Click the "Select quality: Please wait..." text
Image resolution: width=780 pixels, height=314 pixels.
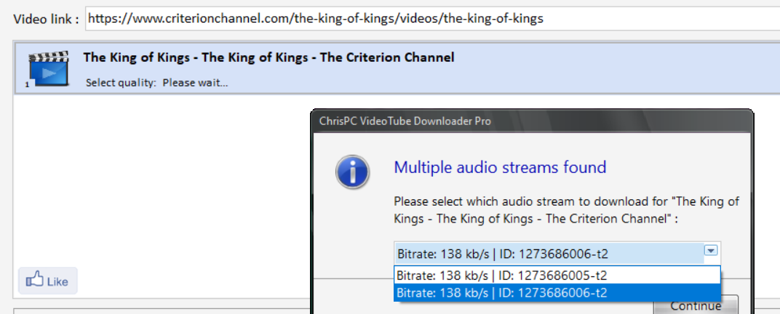[x=156, y=83]
